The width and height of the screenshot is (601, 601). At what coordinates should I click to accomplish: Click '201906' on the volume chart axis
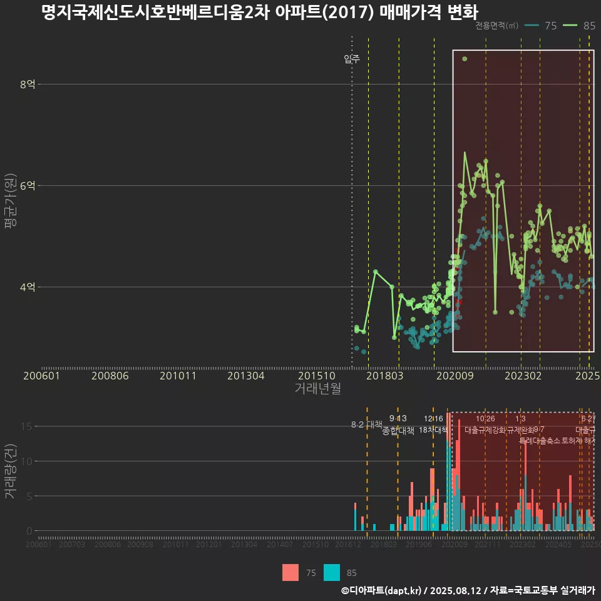pyautogui.click(x=419, y=544)
